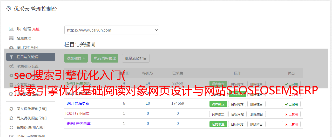Click column ID 6 in 网站更新 row
The width and height of the screenshot is (332, 137).
[x=124, y=103]
